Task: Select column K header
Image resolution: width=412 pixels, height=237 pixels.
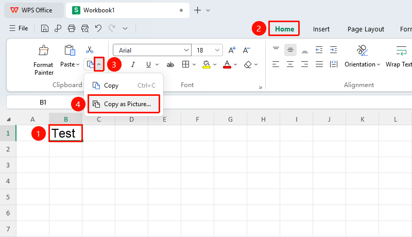Action: [x=363, y=120]
